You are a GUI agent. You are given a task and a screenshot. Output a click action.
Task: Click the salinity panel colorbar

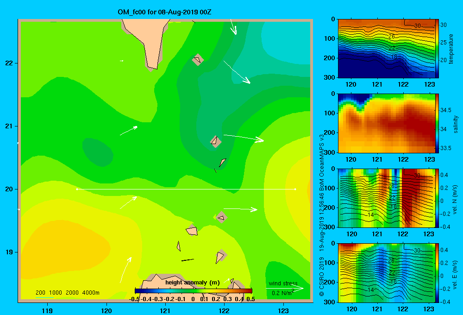(437, 123)
